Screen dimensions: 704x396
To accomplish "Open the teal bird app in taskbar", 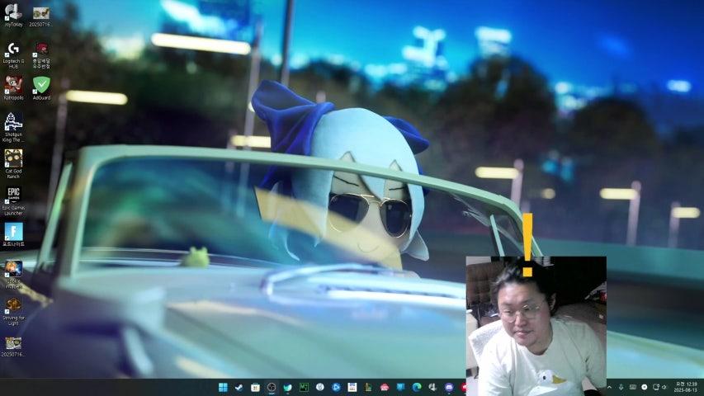I will tap(287, 387).
